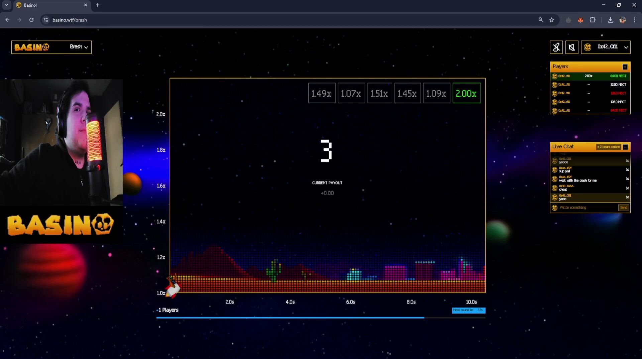This screenshot has width=642, height=359.
Task: Click the Next round in timer badge
Action: coord(468,310)
